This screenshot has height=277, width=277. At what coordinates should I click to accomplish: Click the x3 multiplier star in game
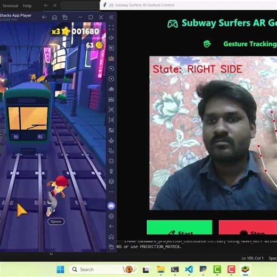(x=61, y=31)
